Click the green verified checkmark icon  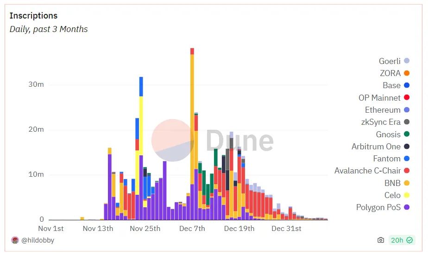point(409,240)
